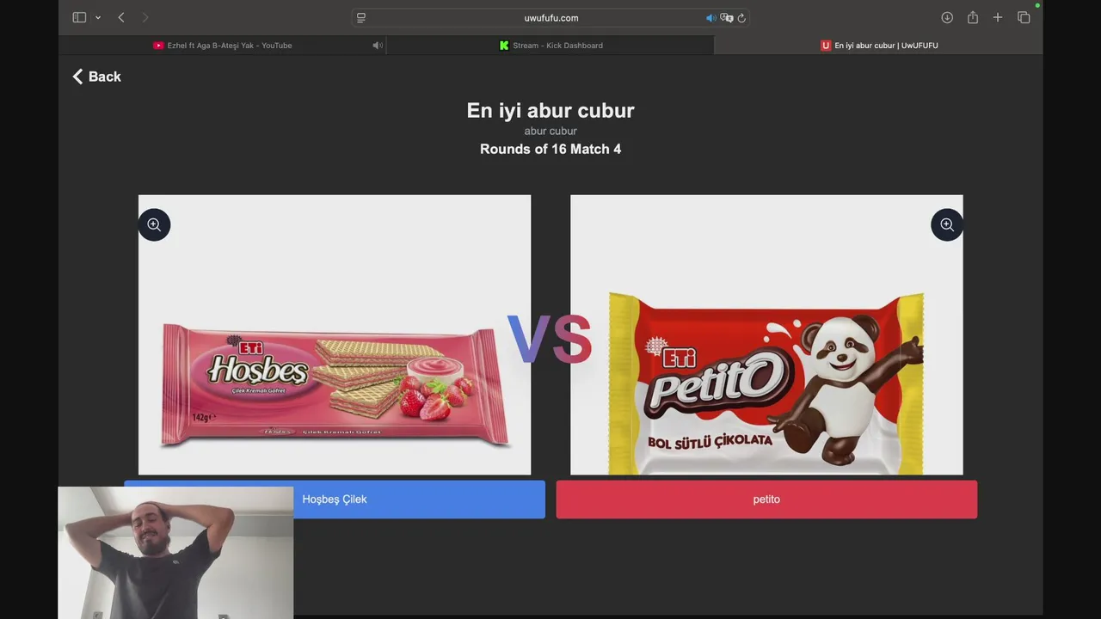Switch to the Ezhel YouTube tab
The image size is (1101, 619).
(222, 46)
